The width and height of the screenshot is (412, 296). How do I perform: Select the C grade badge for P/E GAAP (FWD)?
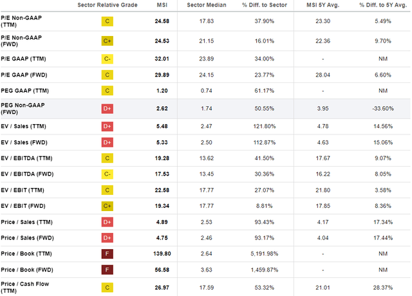tap(108, 75)
